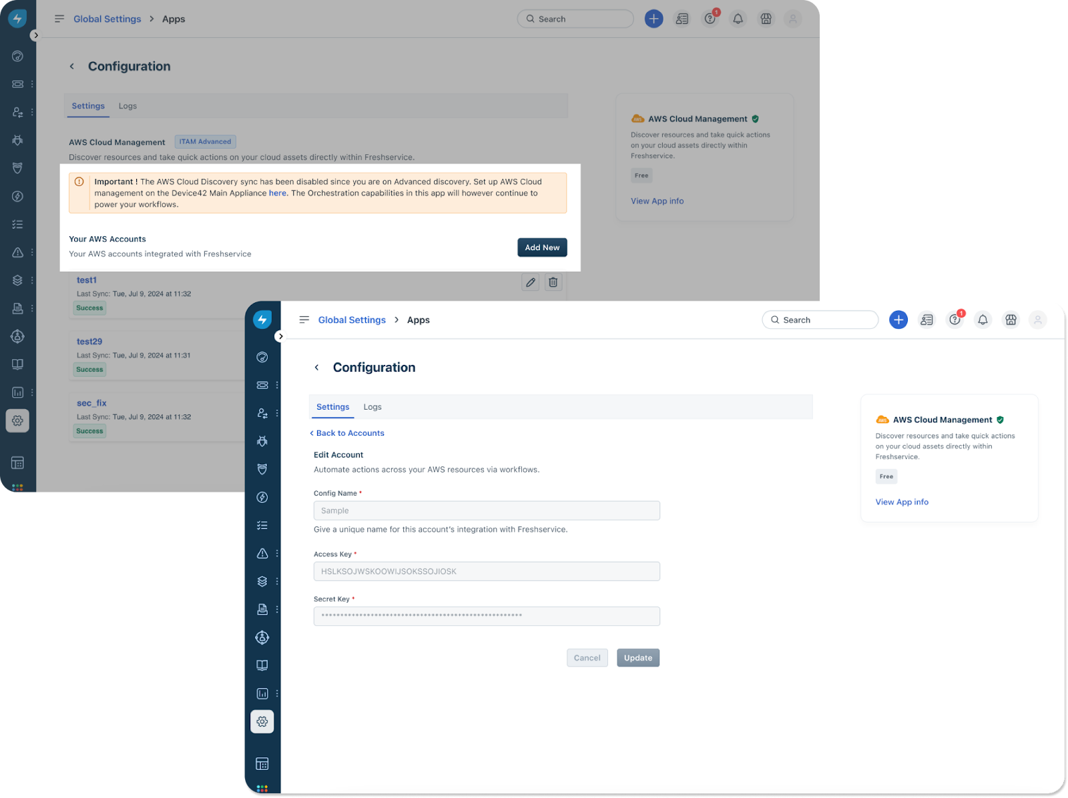This screenshot has height=798, width=1068.
Task: Click Add New AWS account button
Action: coord(542,248)
